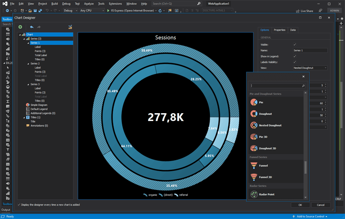This screenshot has width=345, height=219.
Task: Uncheck Show in Legend option
Action: click(x=295, y=56)
